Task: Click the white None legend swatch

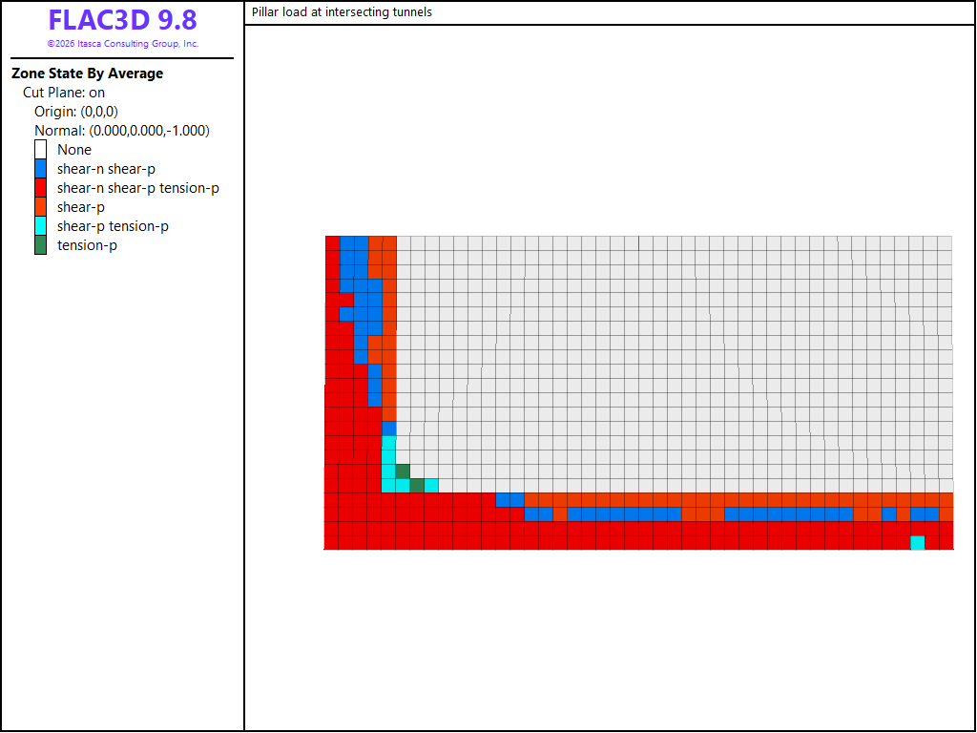Action: pyautogui.click(x=40, y=150)
